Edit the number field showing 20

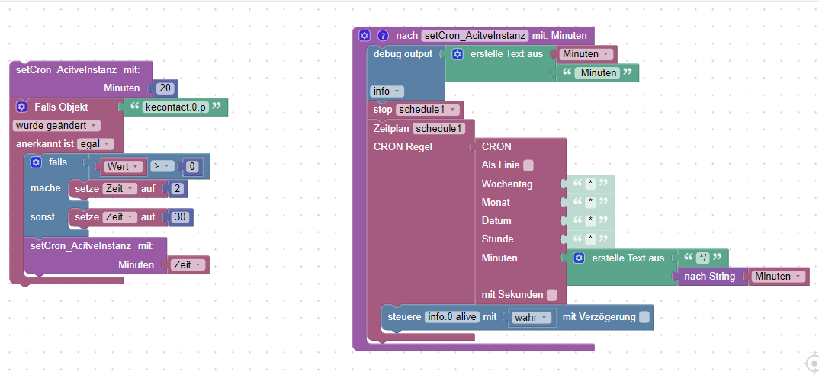[165, 88]
